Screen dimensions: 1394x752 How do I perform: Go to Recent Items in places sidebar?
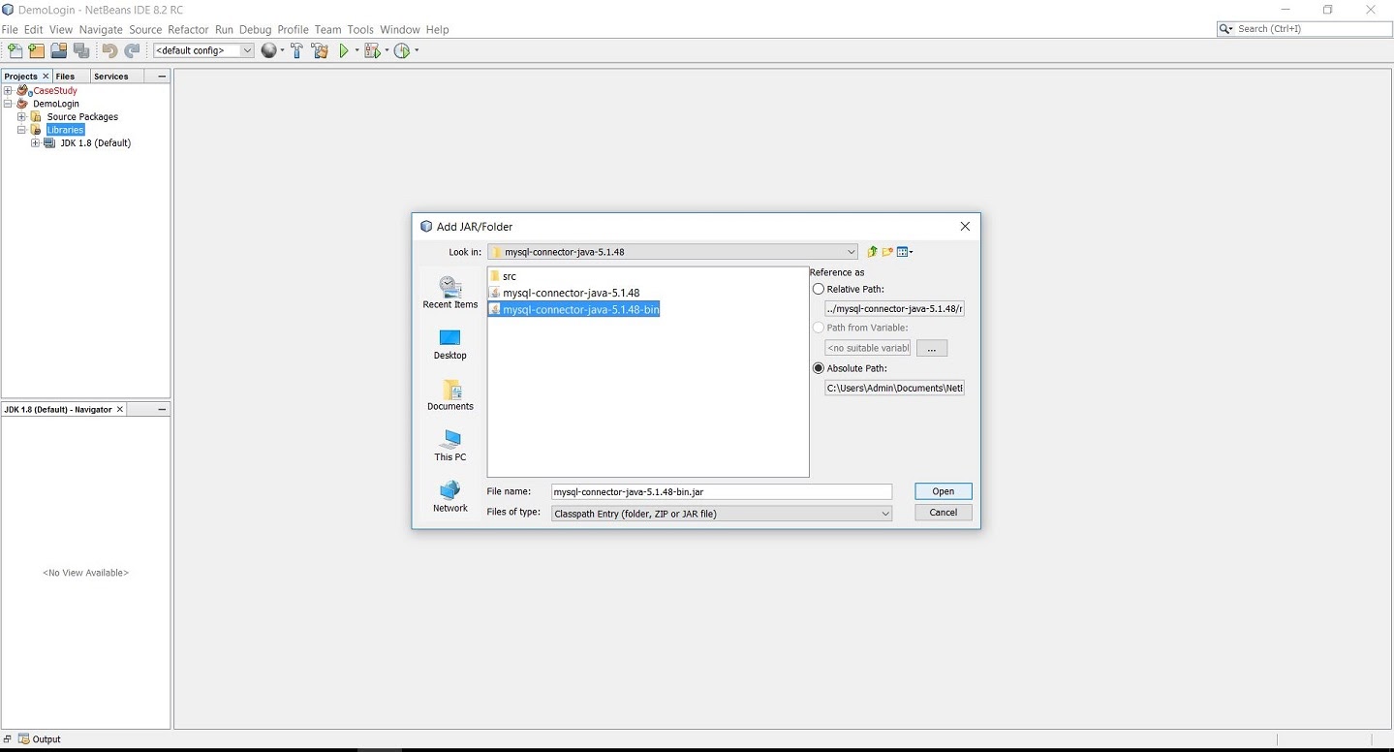coord(450,292)
